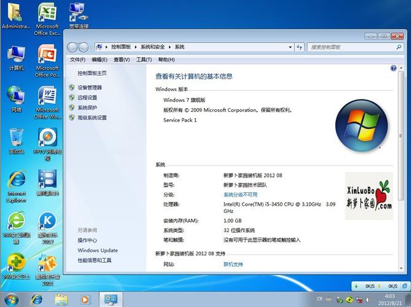Open the 工具(T) menu

(144, 60)
